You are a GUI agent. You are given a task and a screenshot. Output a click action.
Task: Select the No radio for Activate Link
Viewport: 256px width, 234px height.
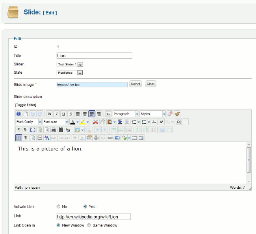58,206
